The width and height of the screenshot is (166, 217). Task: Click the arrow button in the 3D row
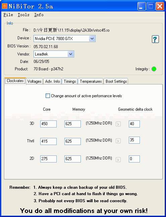coord(118,124)
